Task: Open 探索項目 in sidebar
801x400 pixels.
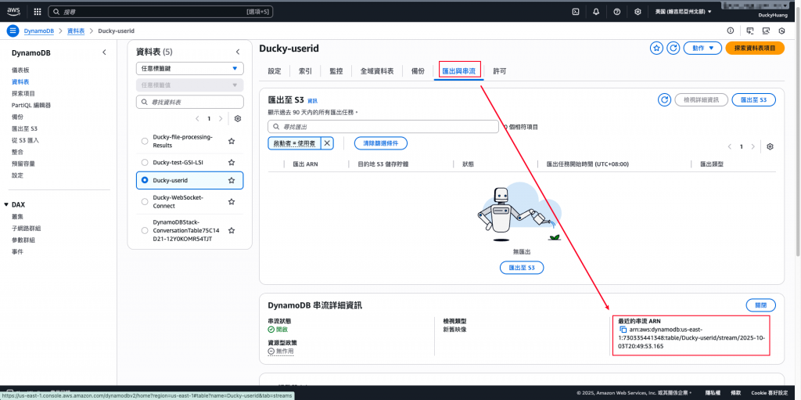Action: [23, 93]
